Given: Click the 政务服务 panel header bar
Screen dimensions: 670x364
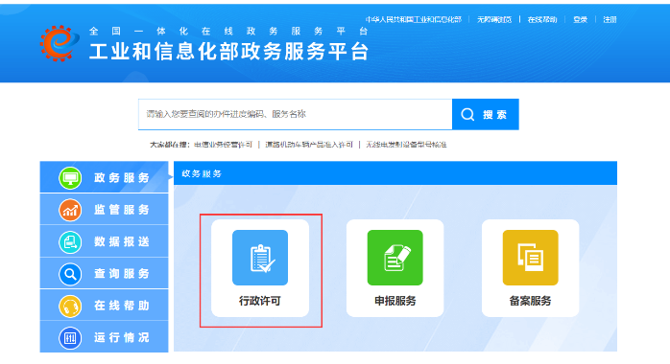Looking at the screenshot, I should [395, 173].
